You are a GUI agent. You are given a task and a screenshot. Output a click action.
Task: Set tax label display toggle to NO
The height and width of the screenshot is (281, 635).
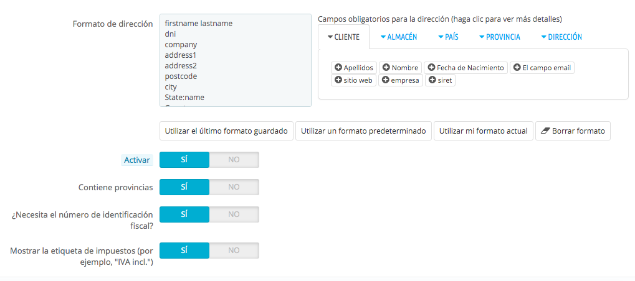(234, 251)
